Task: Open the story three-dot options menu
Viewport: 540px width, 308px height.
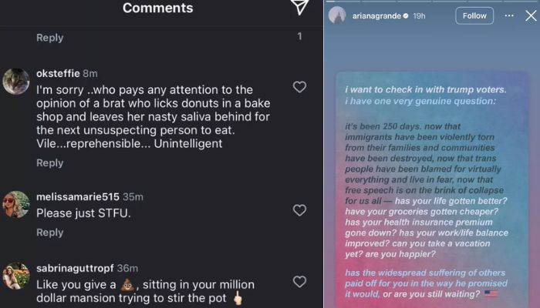Action: click(509, 15)
